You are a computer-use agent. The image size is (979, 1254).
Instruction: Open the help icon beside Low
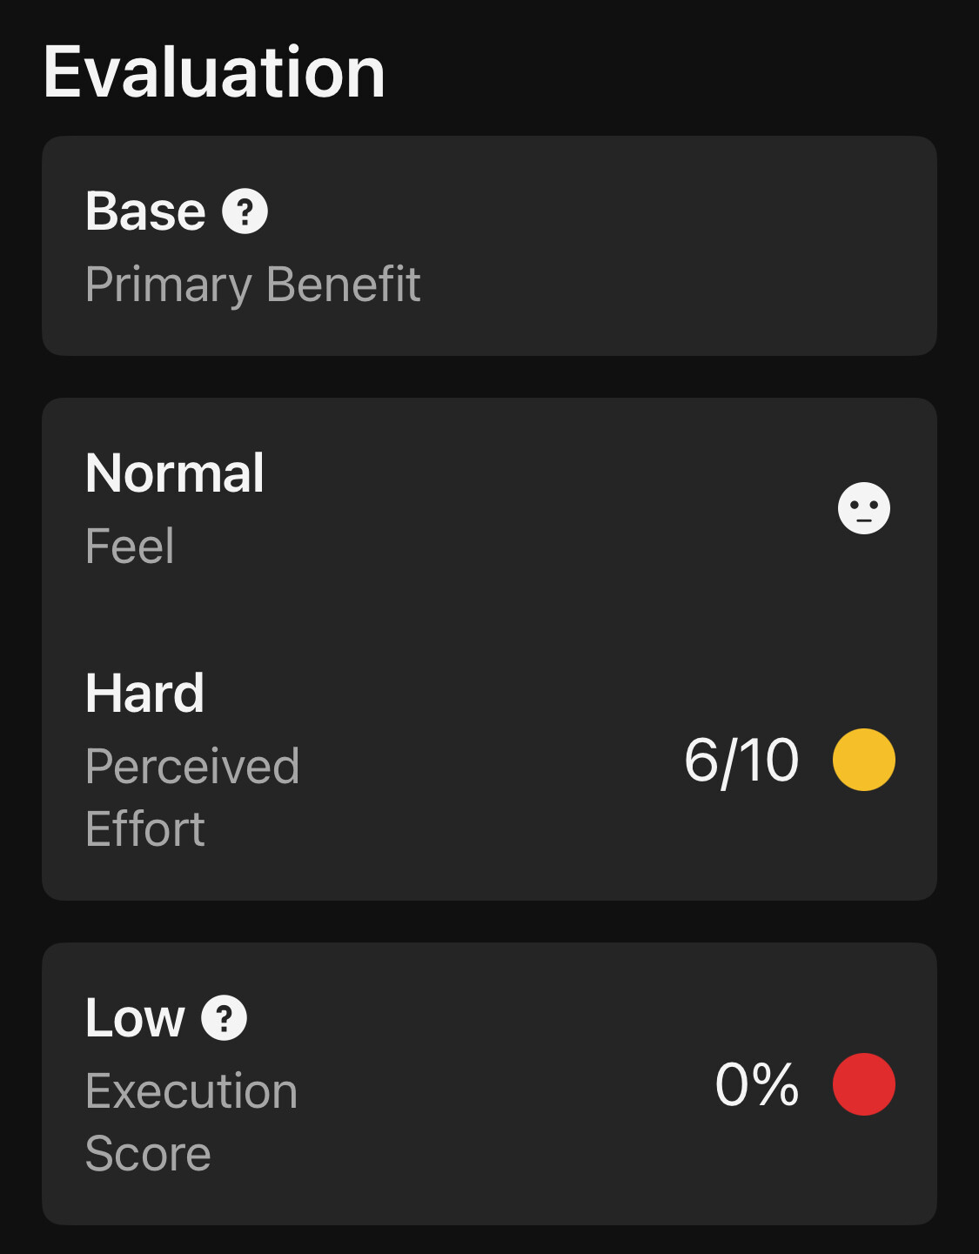click(x=224, y=1017)
